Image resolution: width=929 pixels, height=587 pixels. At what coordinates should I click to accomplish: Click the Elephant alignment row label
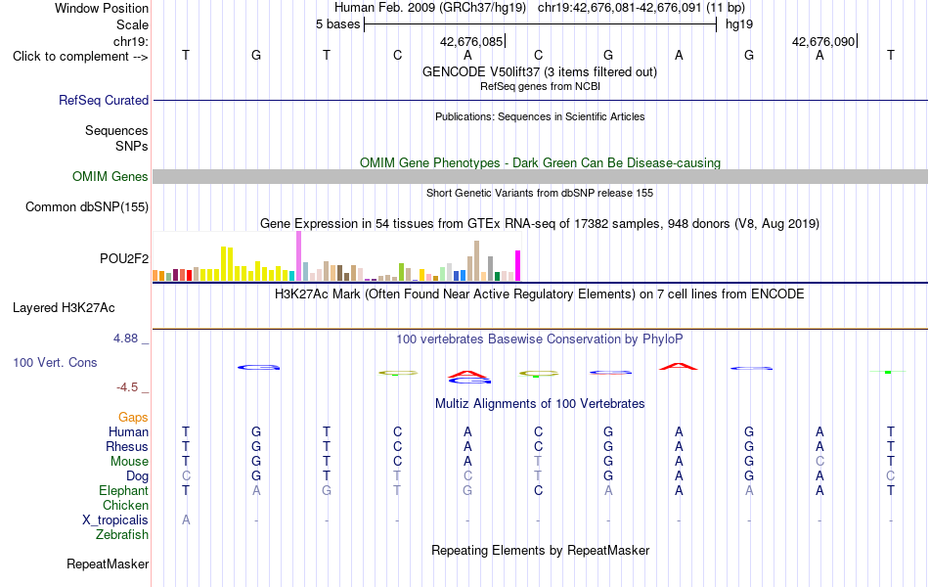123,491
